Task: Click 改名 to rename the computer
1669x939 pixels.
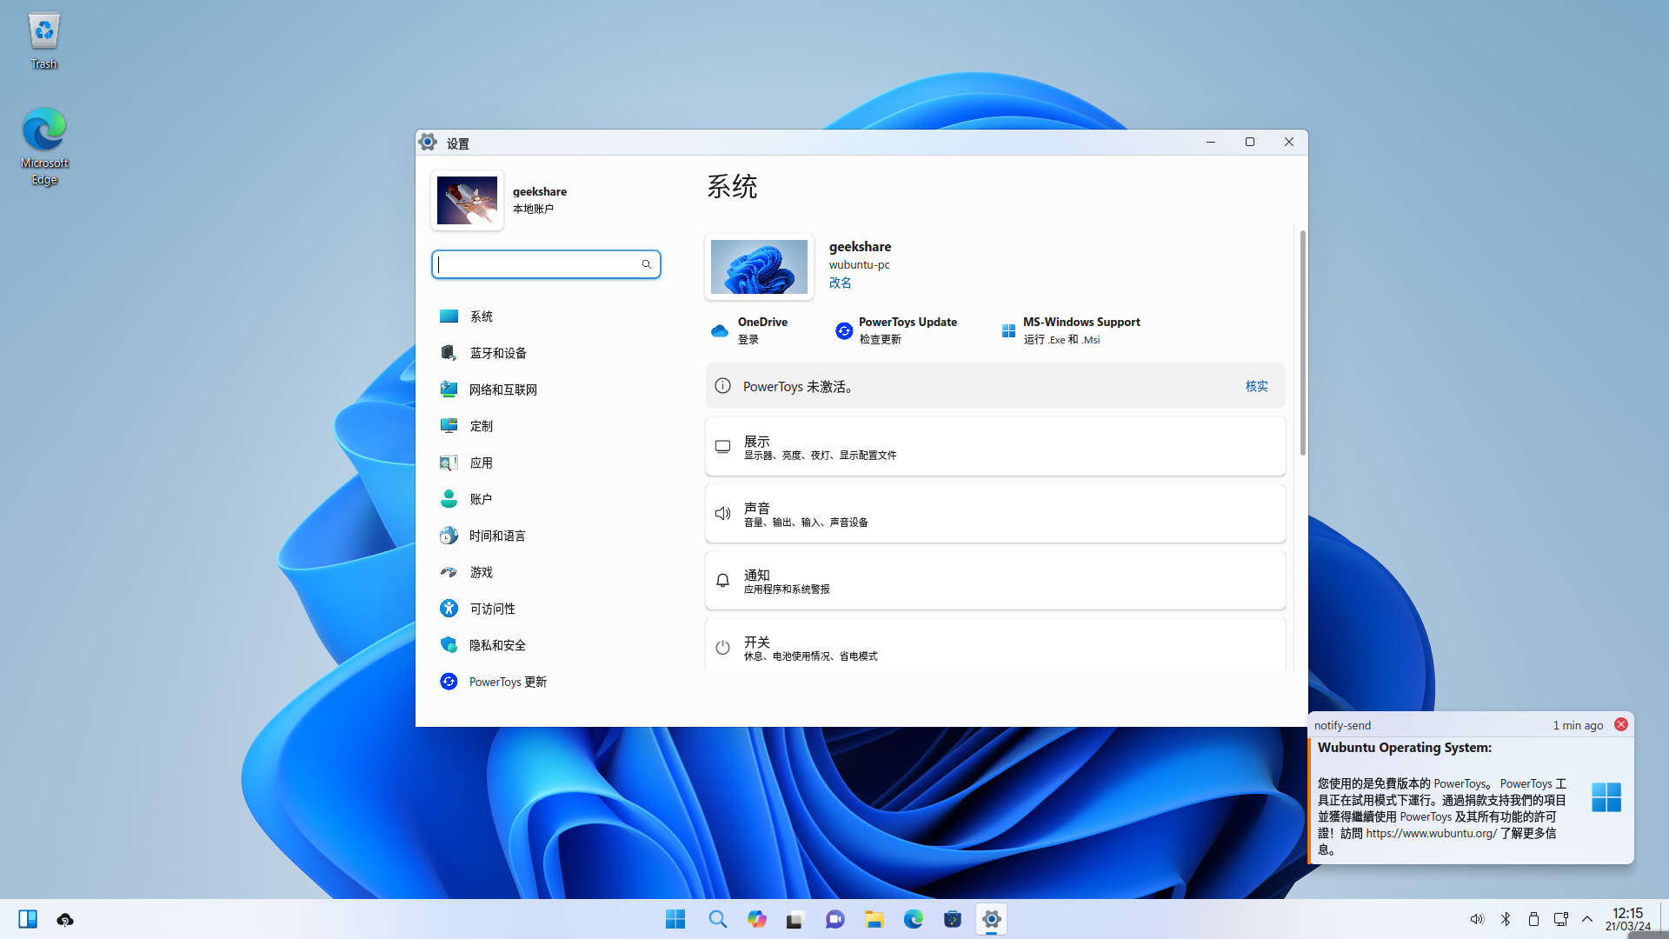Action: coord(840,283)
